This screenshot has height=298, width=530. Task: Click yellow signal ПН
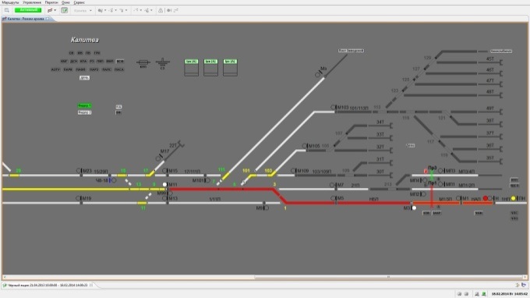[x=514, y=198]
